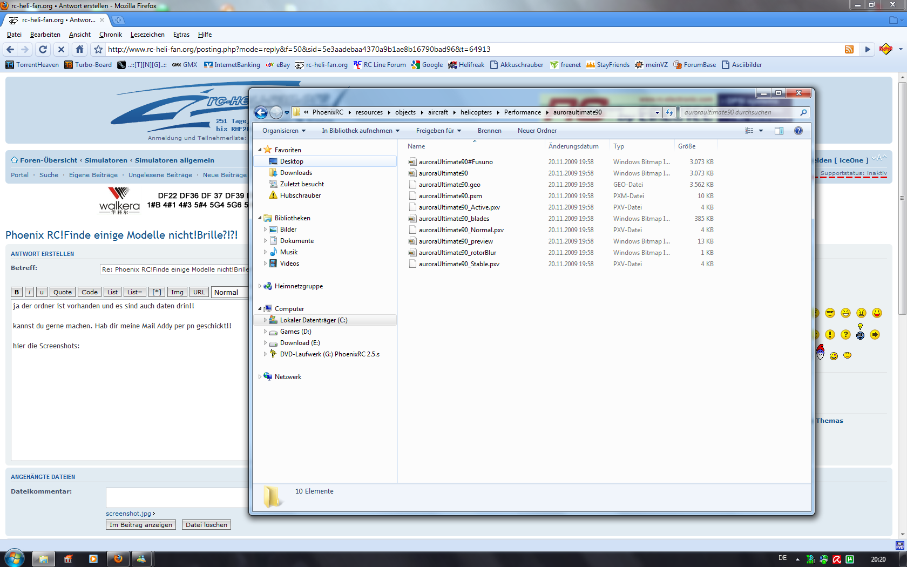This screenshot has height=567, width=907.
Task: Toggle the Explorer preview pane icon
Action: [x=779, y=131]
